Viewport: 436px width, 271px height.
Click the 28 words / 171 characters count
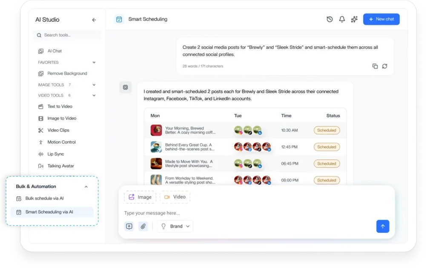[203, 66]
